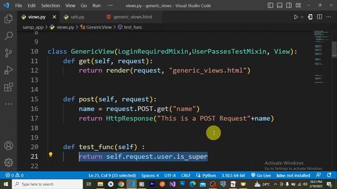
Task: Open feedback icon in status bar
Action: pos(319,175)
